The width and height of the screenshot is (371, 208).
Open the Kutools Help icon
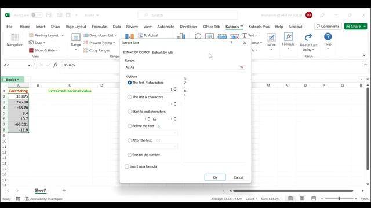[328, 37]
